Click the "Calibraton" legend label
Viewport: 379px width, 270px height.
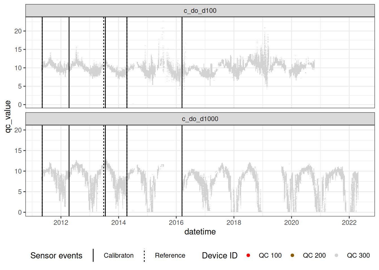click(x=118, y=255)
